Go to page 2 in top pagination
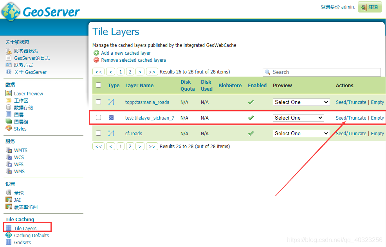The image size is (386, 247). (x=130, y=72)
